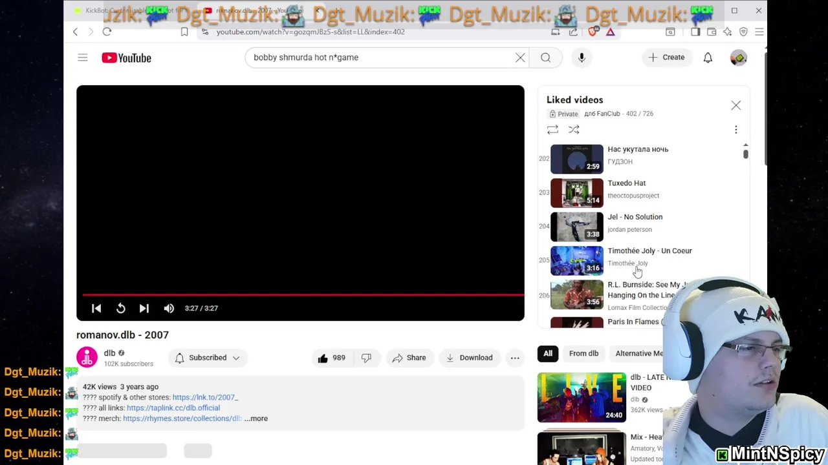Open playlist options three-dot menu
This screenshot has height=465, width=828.
[x=735, y=130]
